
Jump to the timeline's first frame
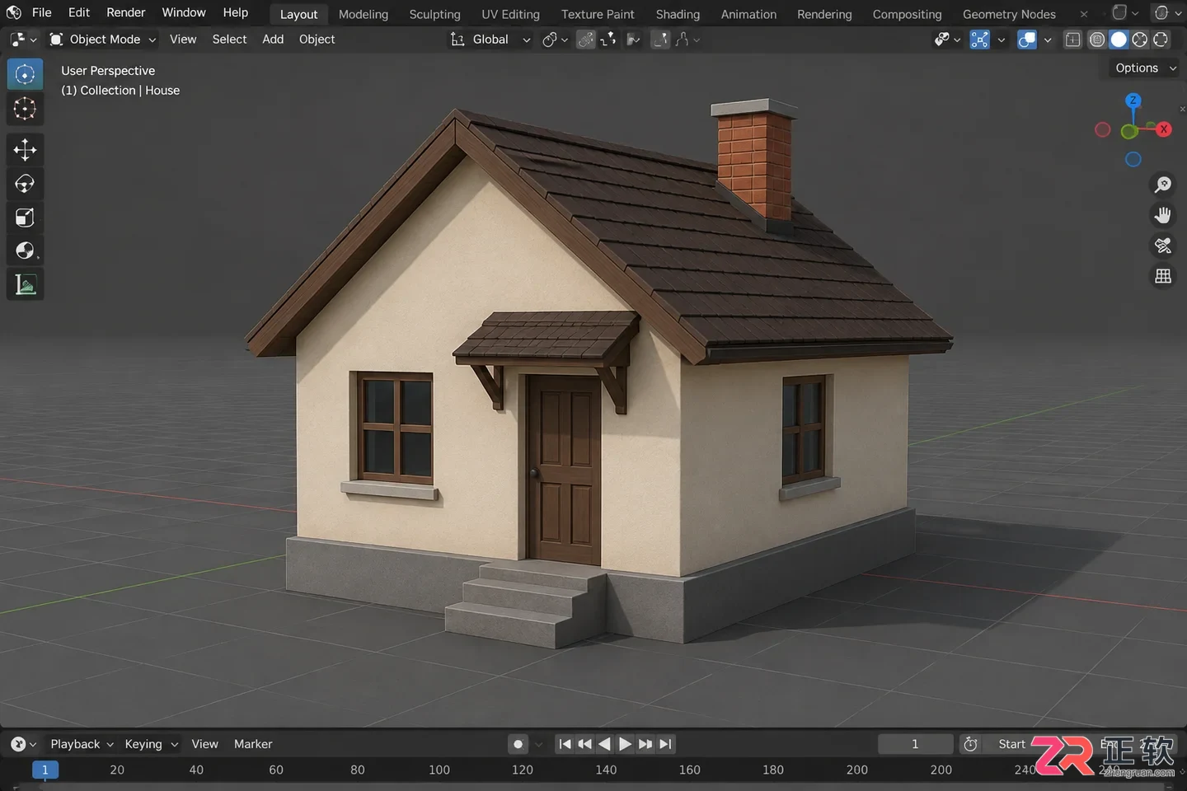tap(565, 744)
